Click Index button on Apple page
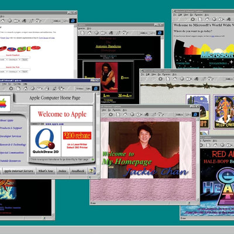 click(62, 171)
